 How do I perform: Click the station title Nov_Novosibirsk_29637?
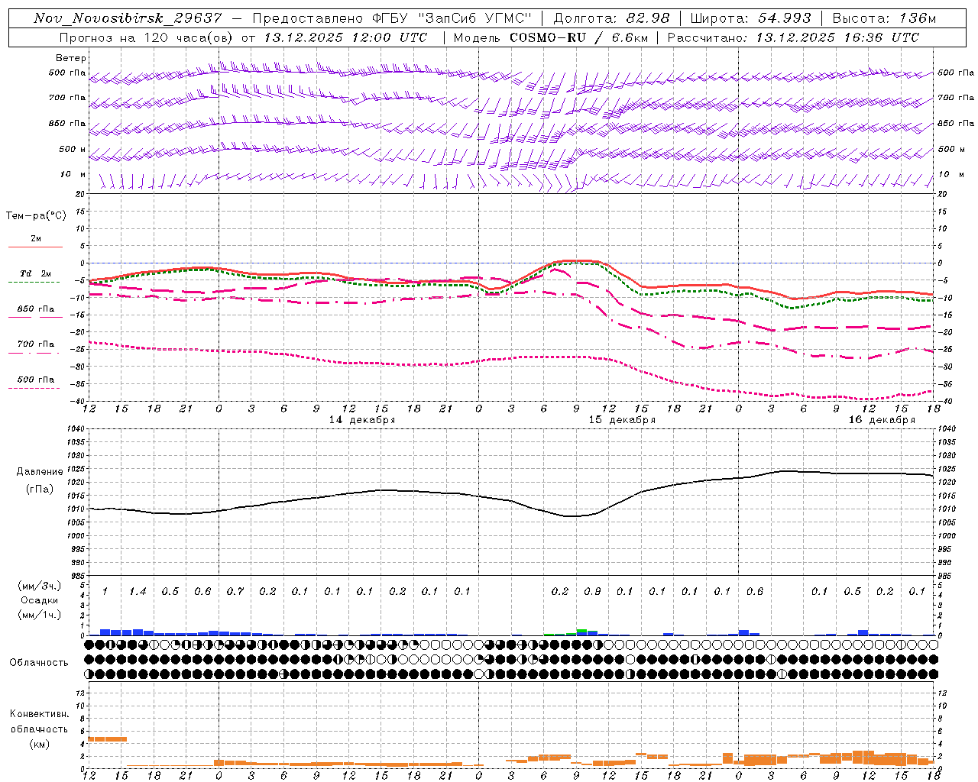click(128, 18)
